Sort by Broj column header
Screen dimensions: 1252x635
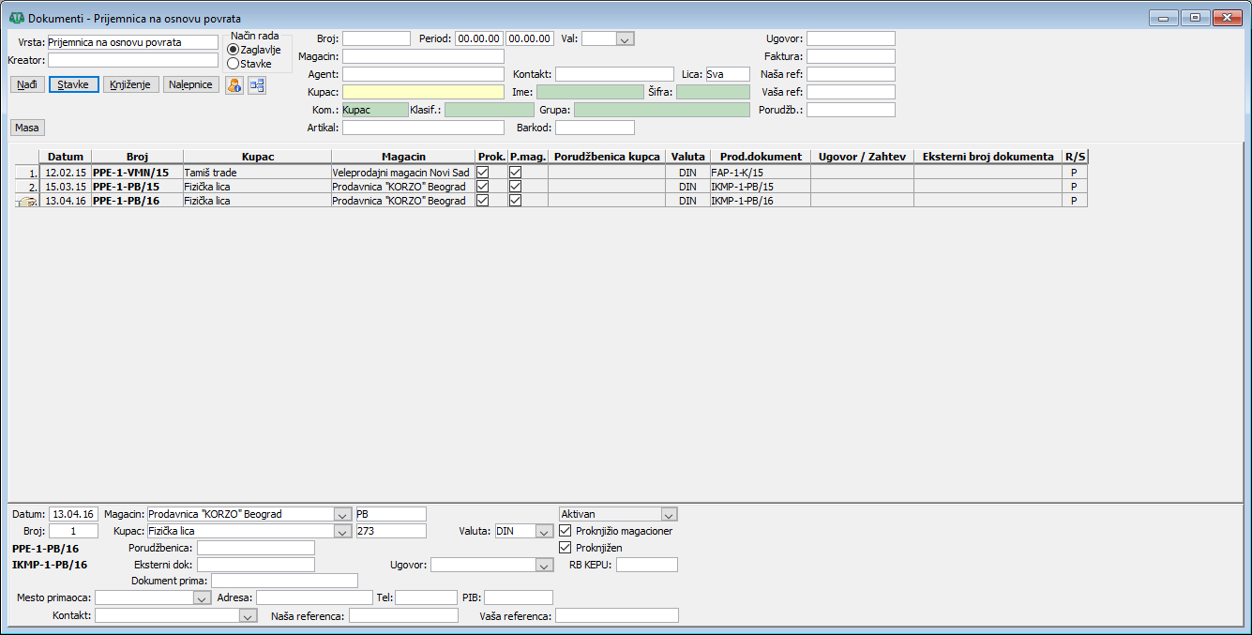[x=137, y=157]
